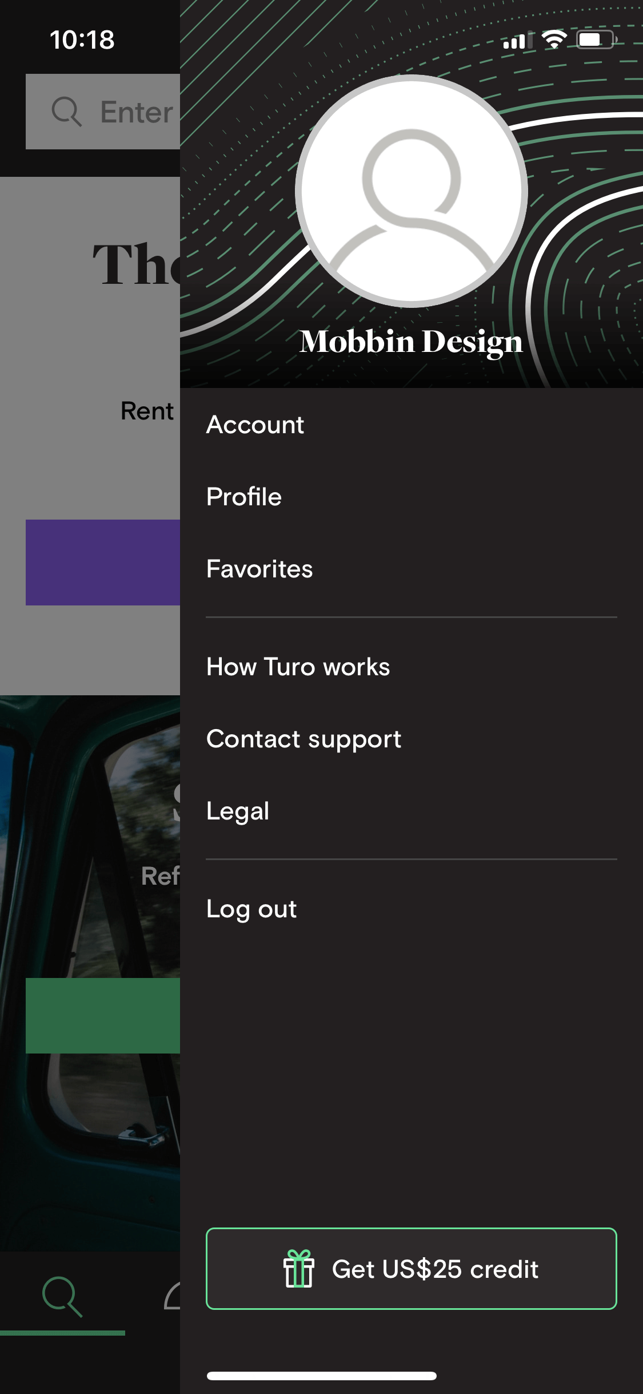Go to Profile in the side menu
The width and height of the screenshot is (643, 1394).
[x=244, y=497]
